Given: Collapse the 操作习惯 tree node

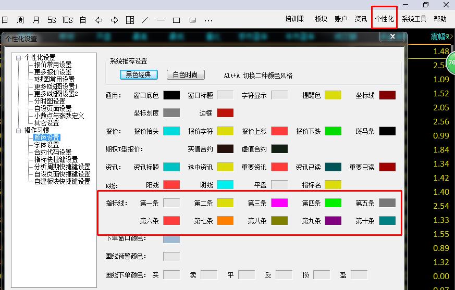Looking at the screenshot, I should [x=19, y=130].
